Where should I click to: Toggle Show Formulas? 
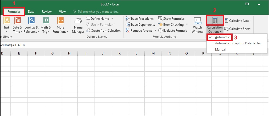point(171,18)
